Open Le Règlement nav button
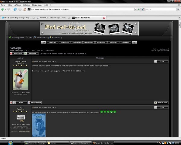 [x=77, y=42]
